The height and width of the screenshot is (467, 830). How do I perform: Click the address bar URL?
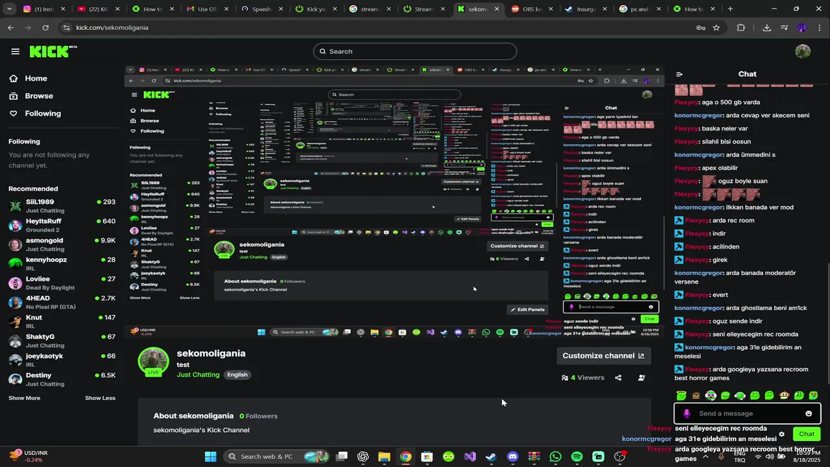[112, 28]
